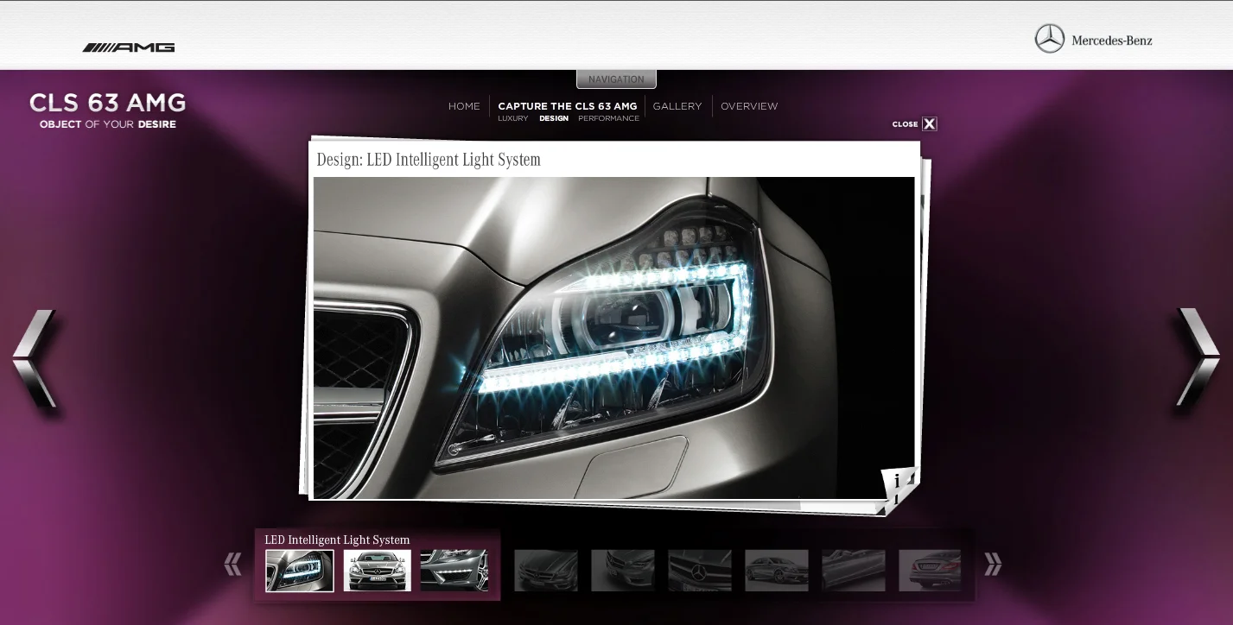
Task: Click the 'LED Intelligent Light System' caption above thumbnails
Action: [x=337, y=540]
